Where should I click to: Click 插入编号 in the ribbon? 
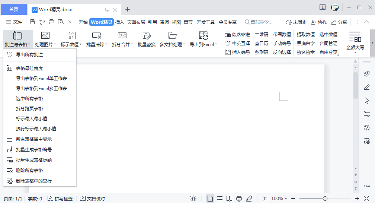237,52
